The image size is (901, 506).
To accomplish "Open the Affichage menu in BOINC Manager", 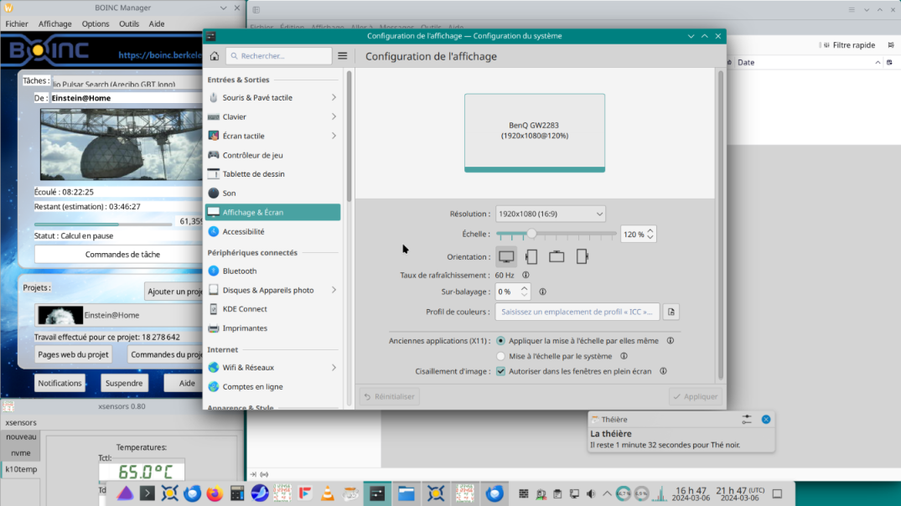I will 55,24.
